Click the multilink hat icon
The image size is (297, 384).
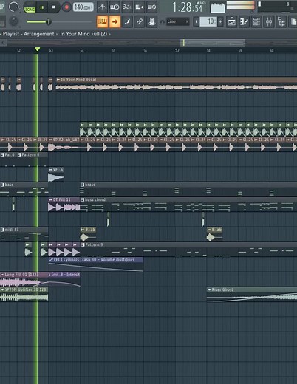pos(151,21)
